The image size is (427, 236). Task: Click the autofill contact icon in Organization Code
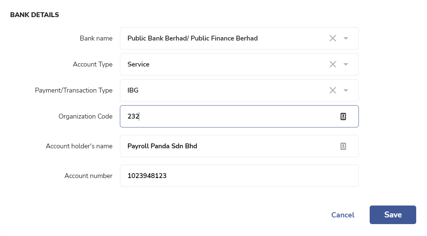343,116
